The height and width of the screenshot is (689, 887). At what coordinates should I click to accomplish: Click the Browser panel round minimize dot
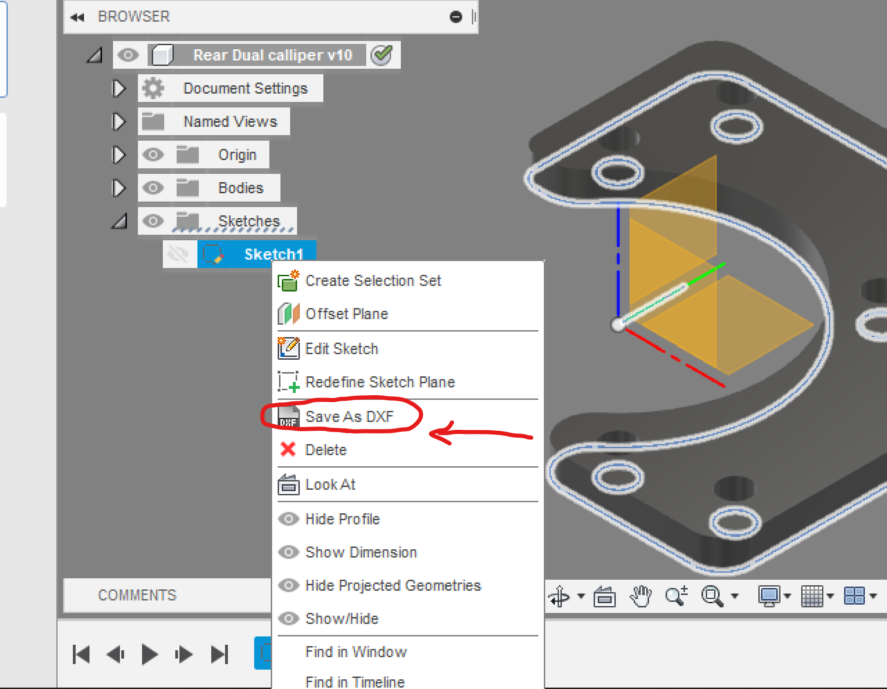tap(456, 17)
